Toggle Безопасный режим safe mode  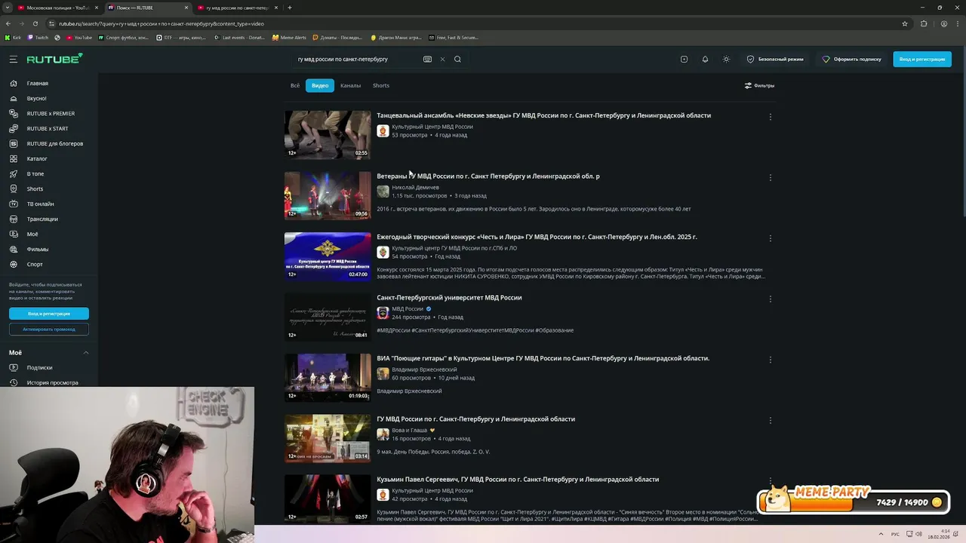tap(775, 59)
